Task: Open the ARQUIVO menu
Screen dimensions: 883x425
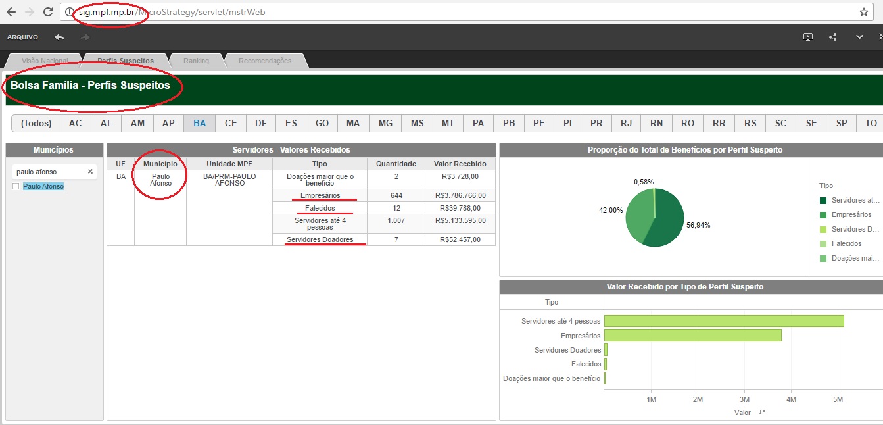Action: tap(22, 37)
